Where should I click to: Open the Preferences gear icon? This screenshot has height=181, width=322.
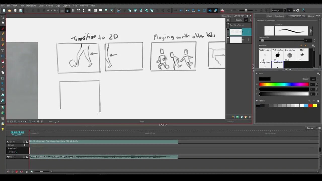coord(298,10)
